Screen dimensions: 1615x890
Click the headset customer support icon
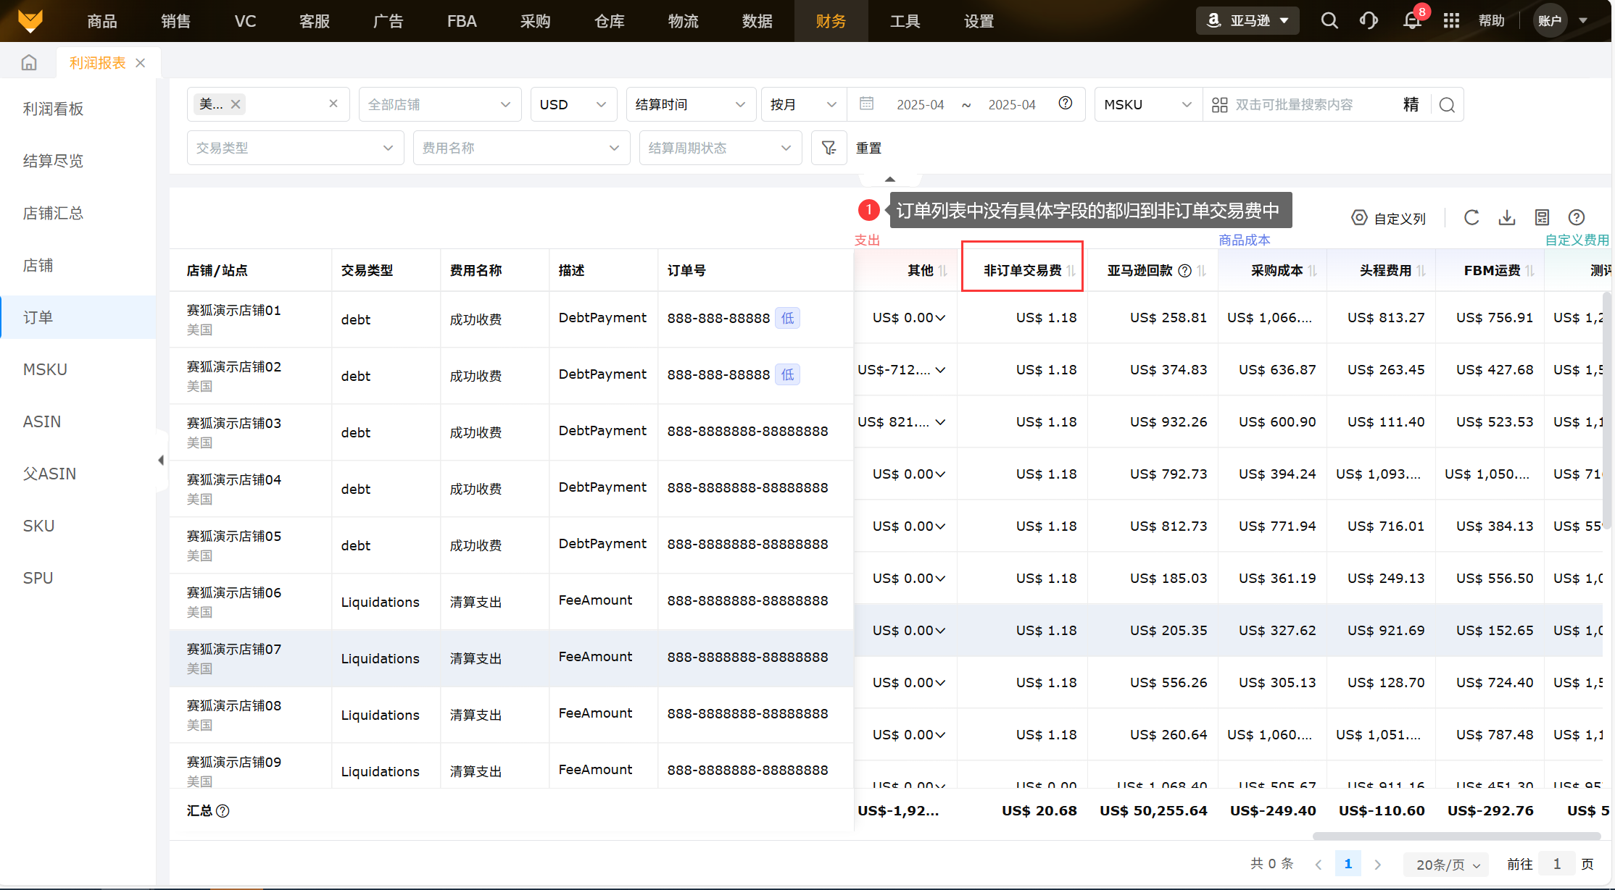(x=1369, y=20)
